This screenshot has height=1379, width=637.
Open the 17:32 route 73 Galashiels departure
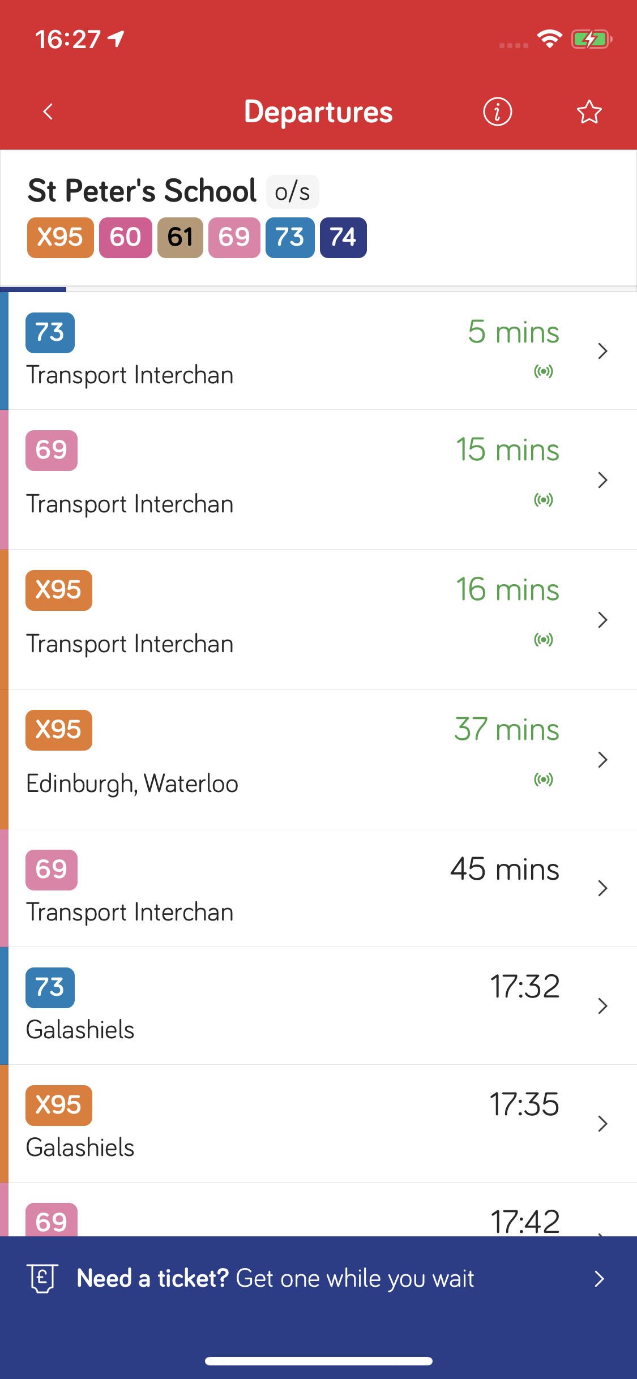[283, 1006]
